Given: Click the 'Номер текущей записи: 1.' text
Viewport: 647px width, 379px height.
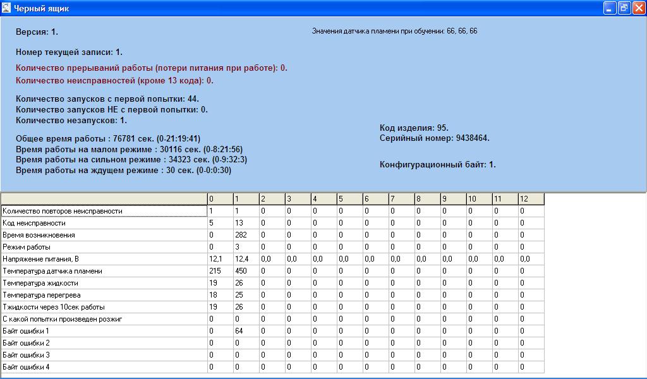Looking at the screenshot, I should click(69, 52).
